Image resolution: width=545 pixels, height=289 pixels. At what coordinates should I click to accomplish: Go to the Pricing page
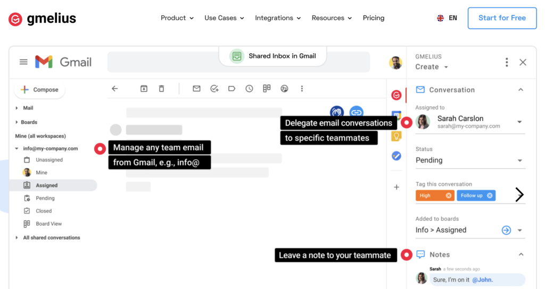tap(374, 18)
